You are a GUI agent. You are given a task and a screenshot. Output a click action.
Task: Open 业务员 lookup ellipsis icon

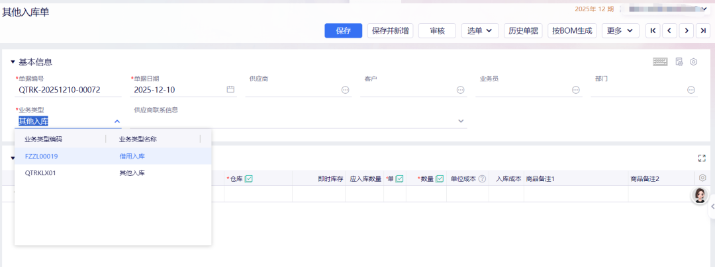pos(576,90)
